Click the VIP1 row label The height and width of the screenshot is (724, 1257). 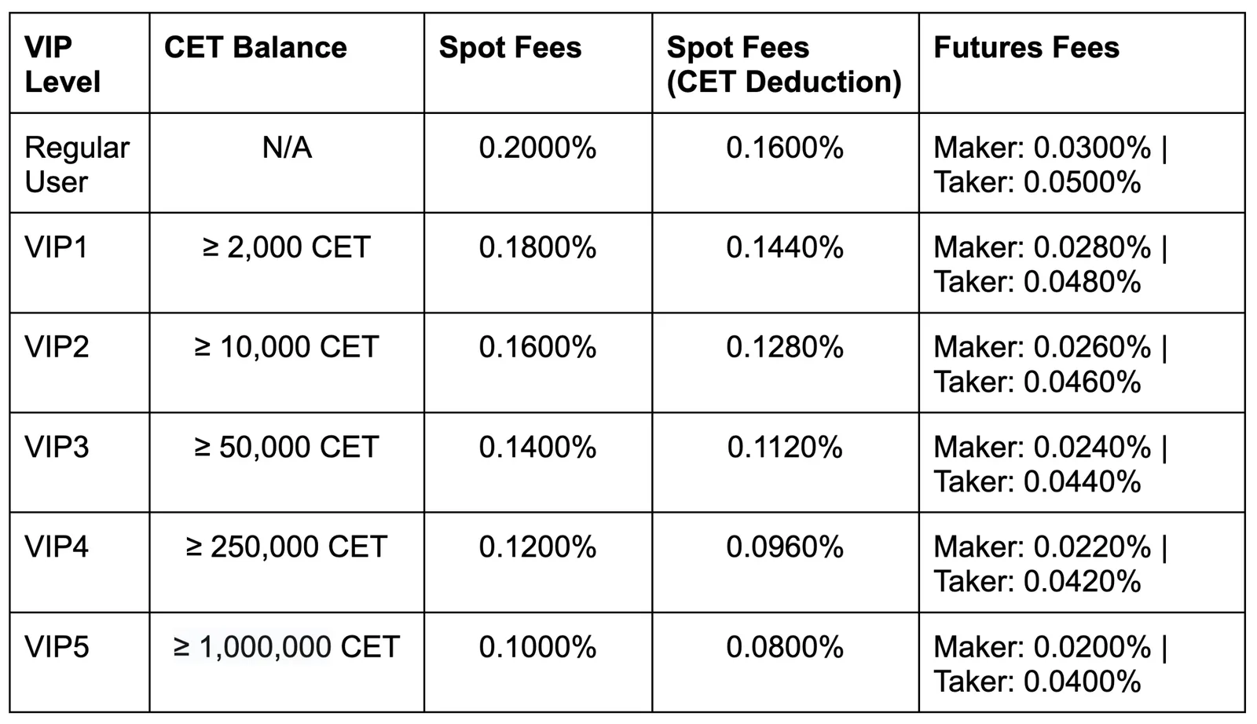point(79,262)
